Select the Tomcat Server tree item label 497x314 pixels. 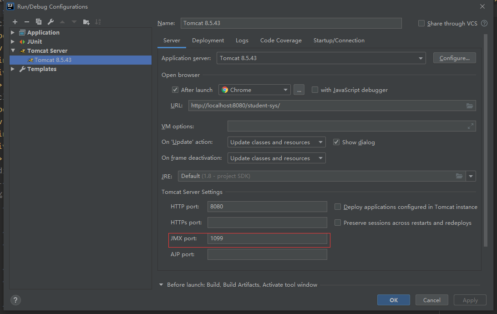47,51
